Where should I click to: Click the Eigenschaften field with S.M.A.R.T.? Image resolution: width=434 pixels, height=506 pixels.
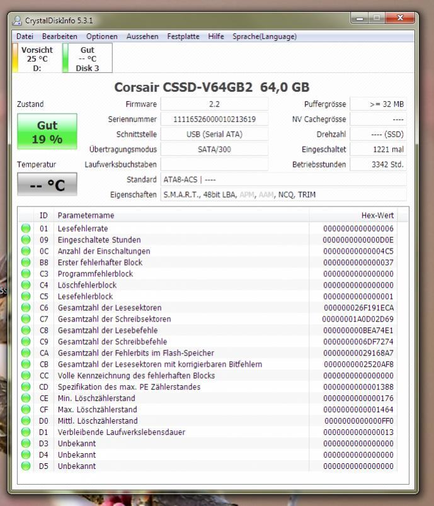click(283, 194)
